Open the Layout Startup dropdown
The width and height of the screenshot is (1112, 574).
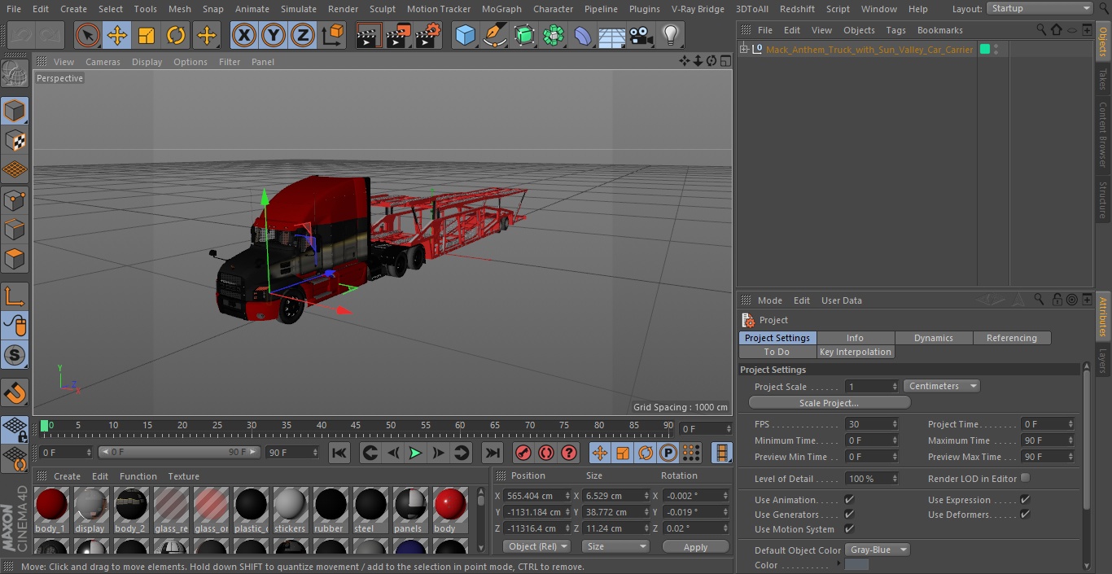[x=1040, y=8]
